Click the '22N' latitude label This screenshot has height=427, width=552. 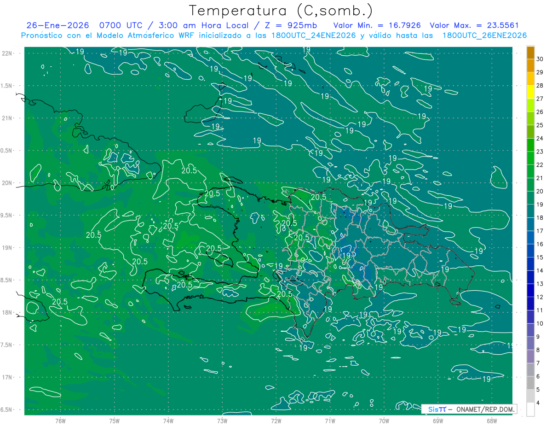[x=7, y=53]
